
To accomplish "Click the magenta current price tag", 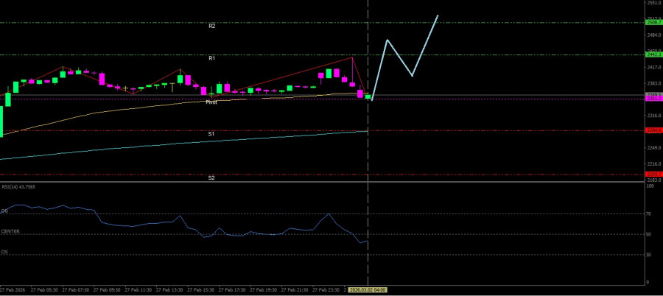I will coord(653,99).
